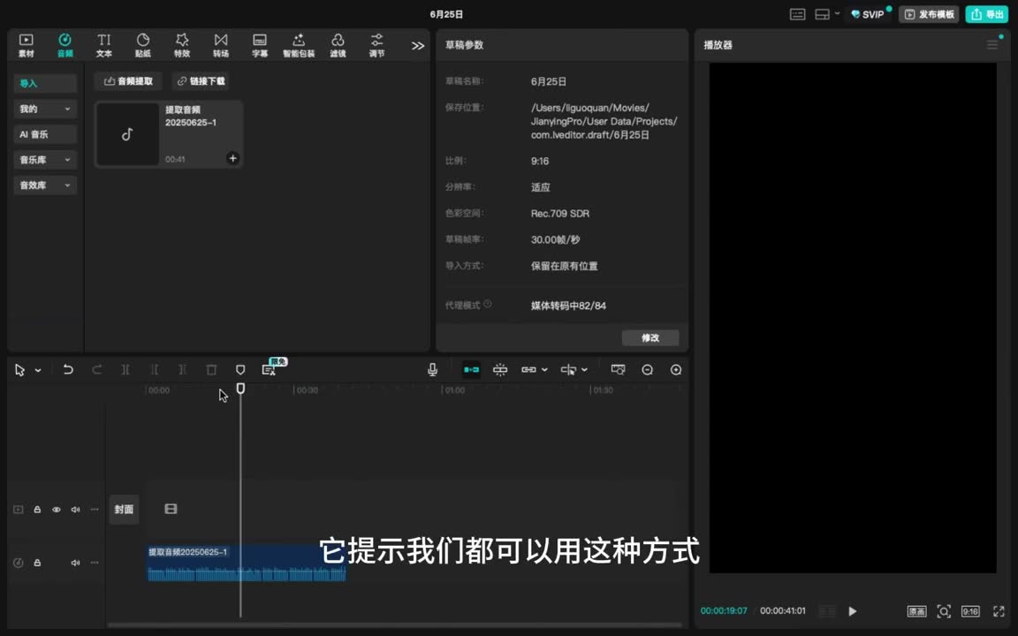Screen dimensions: 1018x636
Task: Select the 提取音频20250625-1 timeline clip
Action: click(247, 563)
